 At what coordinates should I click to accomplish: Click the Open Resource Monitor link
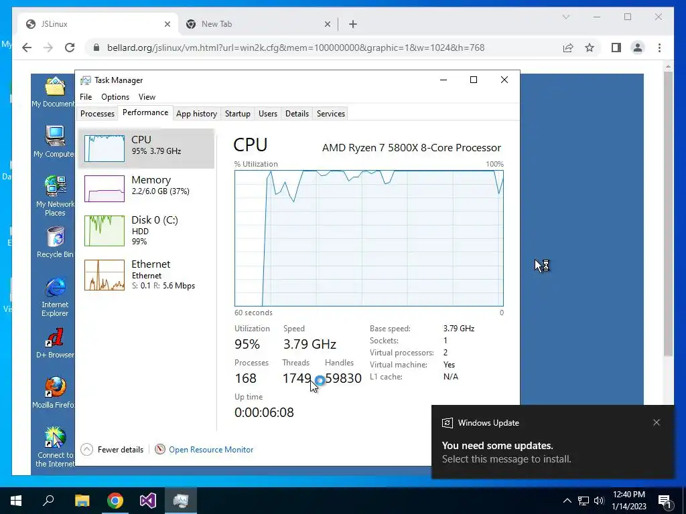211,449
